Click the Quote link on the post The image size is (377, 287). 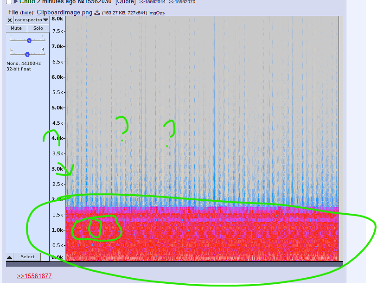[125, 2]
